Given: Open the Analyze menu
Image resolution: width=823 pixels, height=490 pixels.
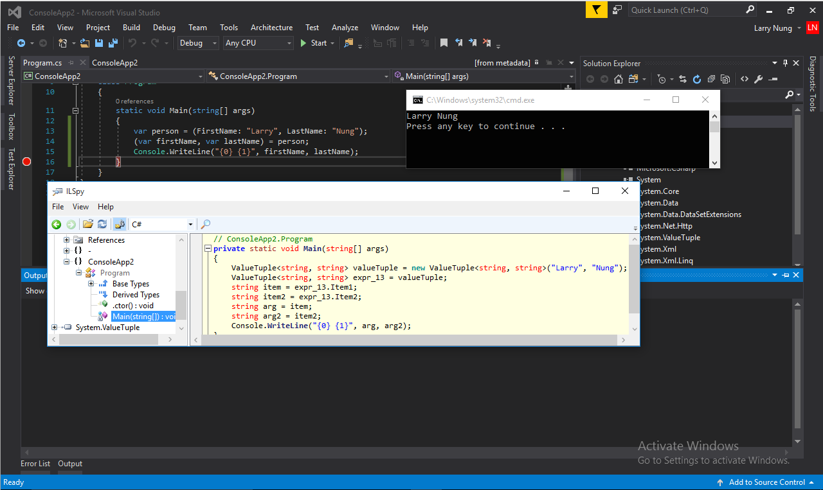Looking at the screenshot, I should click(345, 28).
